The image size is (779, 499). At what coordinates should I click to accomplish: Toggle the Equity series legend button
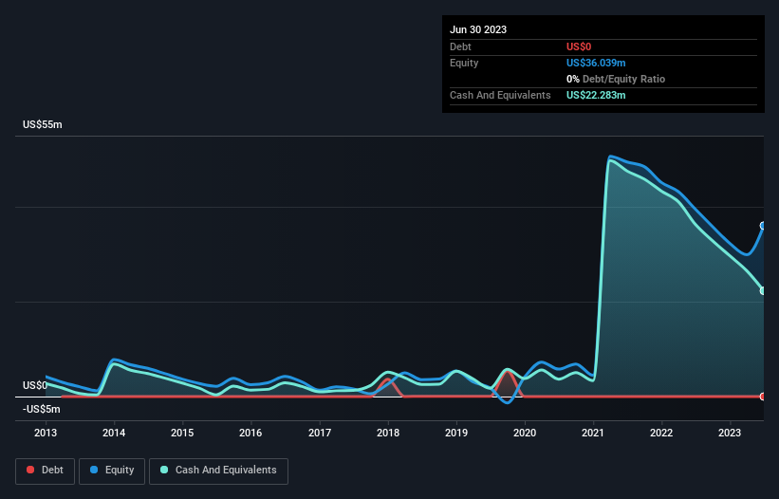click(112, 471)
